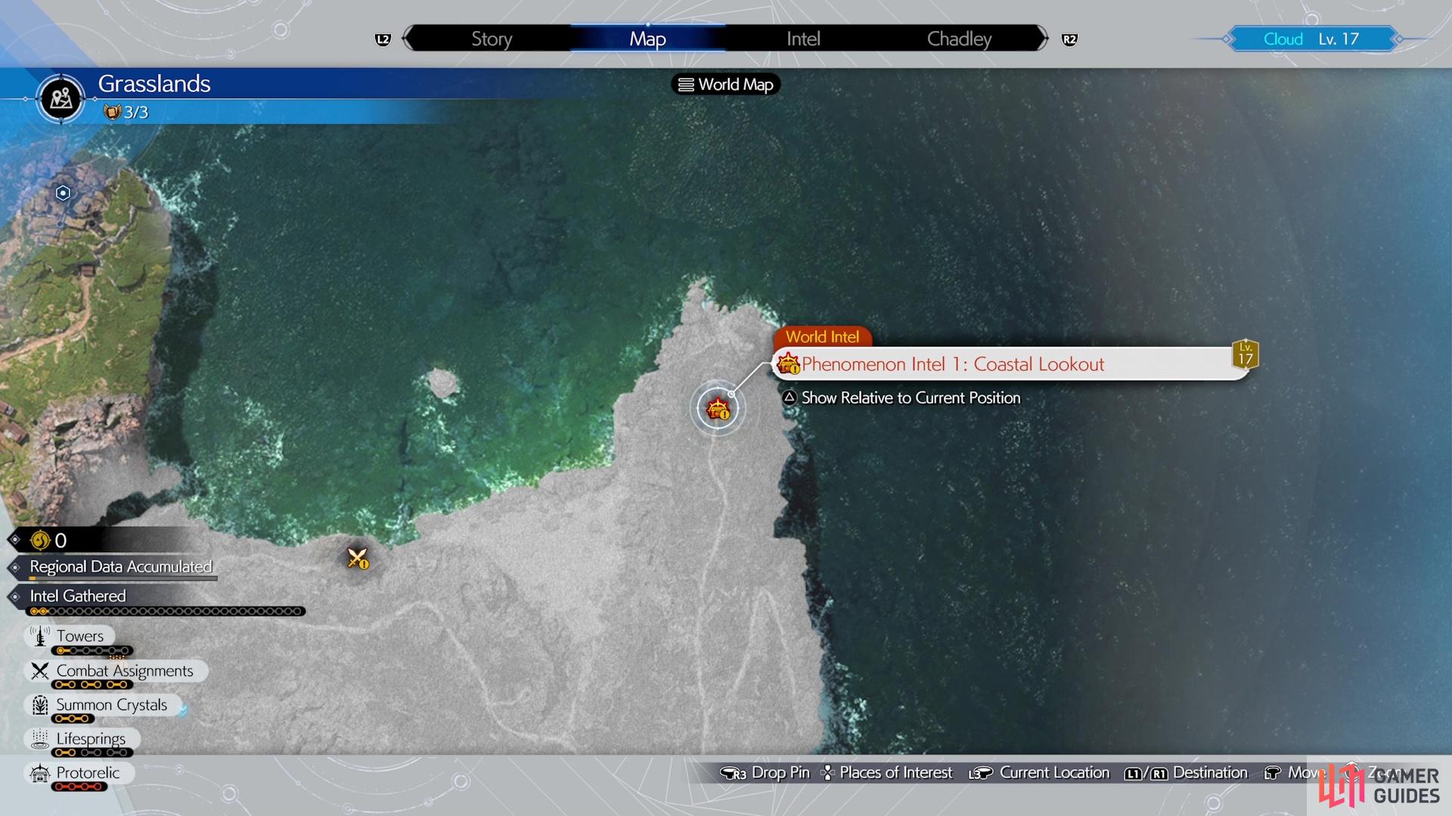Click the Protorelic icon
This screenshot has height=816, width=1452.
pos(40,773)
